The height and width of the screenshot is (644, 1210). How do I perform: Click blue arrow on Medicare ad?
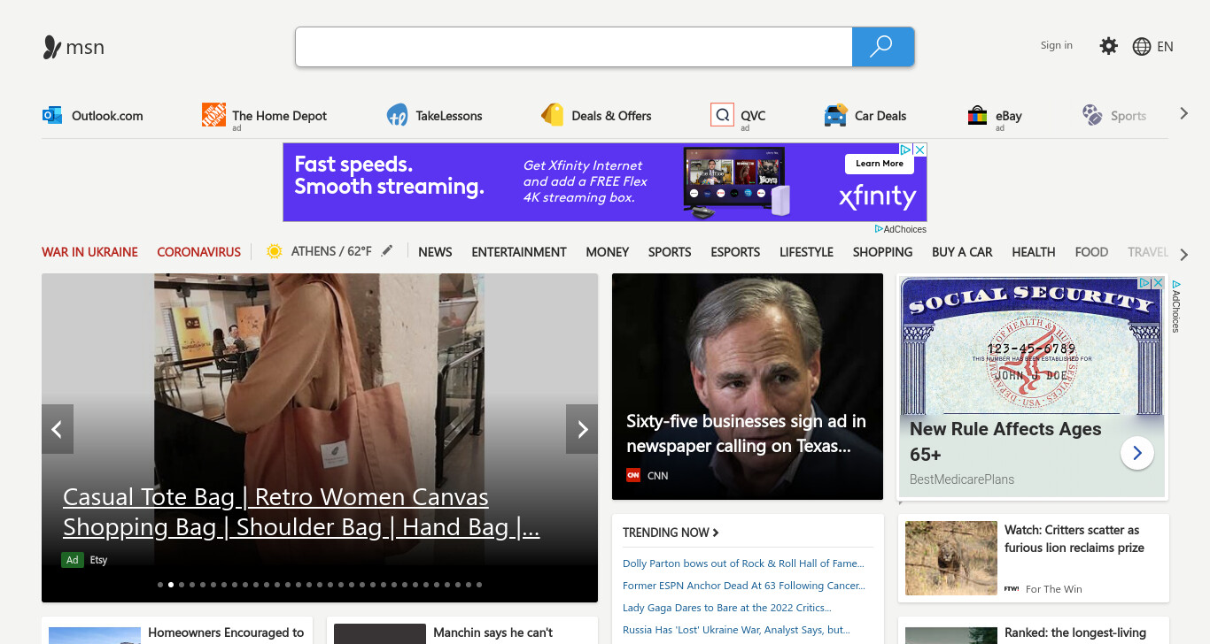pos(1137,454)
